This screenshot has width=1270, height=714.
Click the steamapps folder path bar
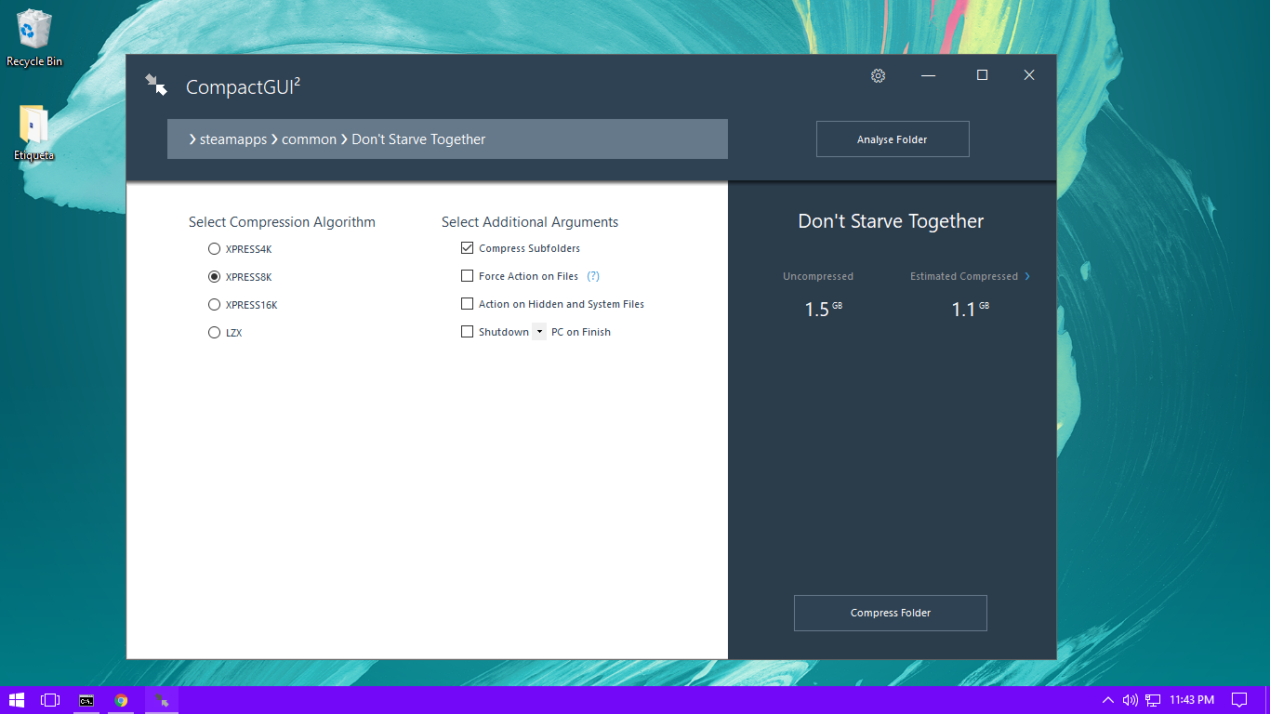tap(447, 139)
